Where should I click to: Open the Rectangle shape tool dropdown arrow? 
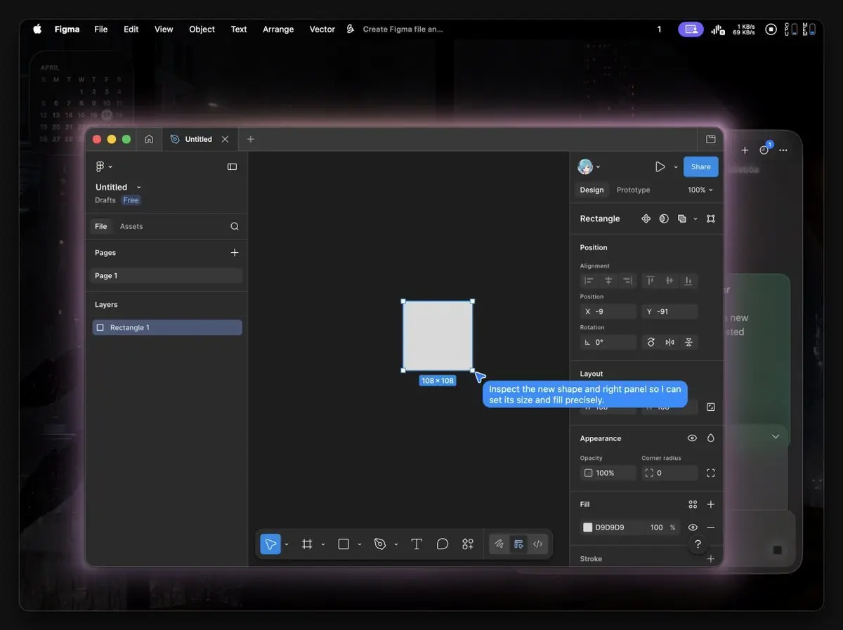[x=360, y=544]
